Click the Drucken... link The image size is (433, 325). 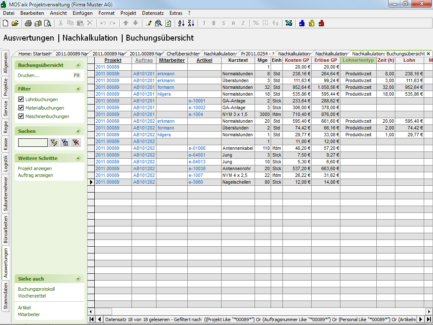point(28,75)
